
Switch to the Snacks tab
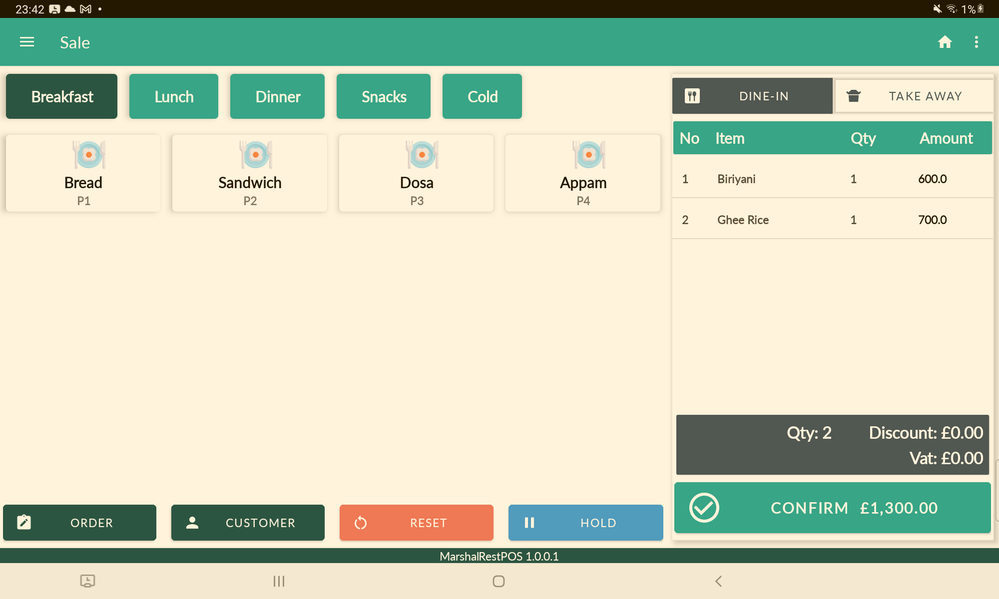click(x=383, y=96)
